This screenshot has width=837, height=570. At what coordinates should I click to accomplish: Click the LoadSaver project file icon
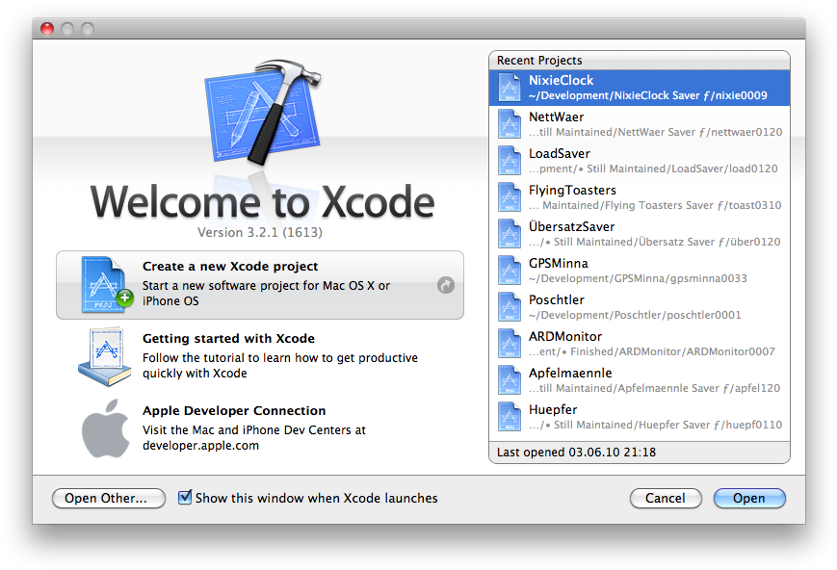[510, 161]
